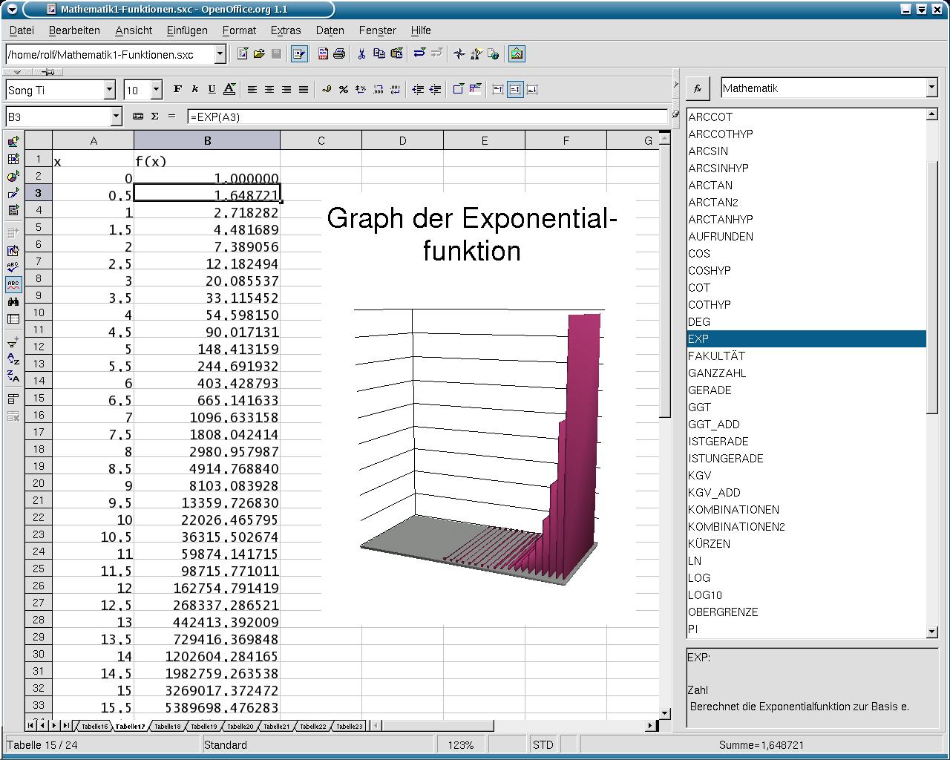Image resolution: width=950 pixels, height=760 pixels.
Task: Toggle automatic spellcheck ABC icon
Action: (13, 284)
